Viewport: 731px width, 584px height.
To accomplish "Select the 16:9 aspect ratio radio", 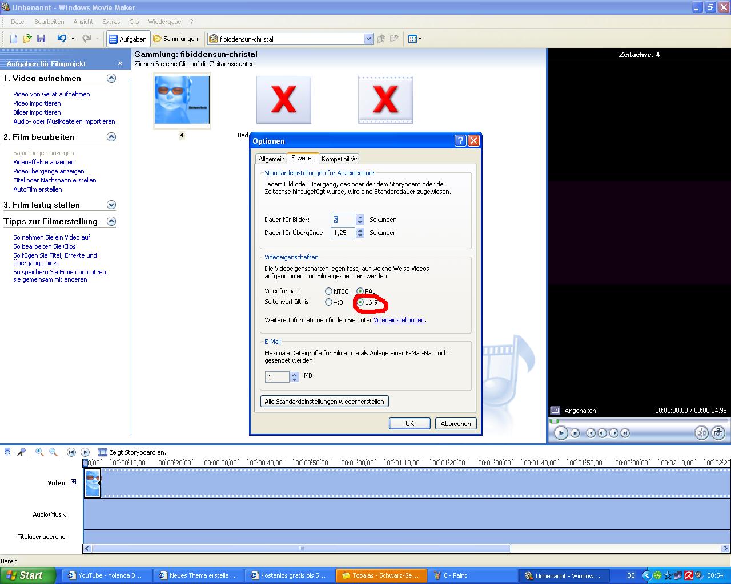I will [360, 302].
